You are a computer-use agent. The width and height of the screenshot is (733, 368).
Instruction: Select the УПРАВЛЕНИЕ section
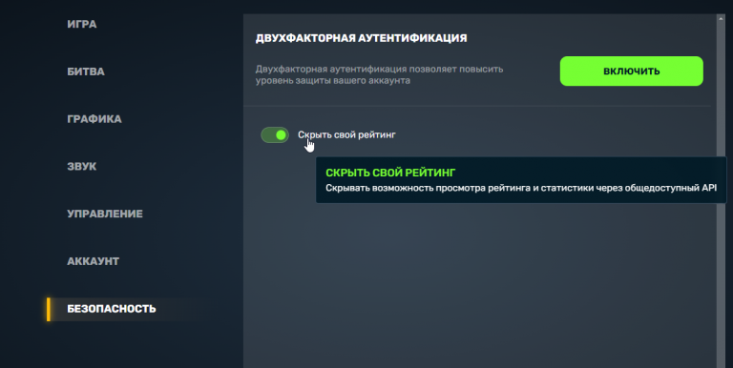click(105, 214)
